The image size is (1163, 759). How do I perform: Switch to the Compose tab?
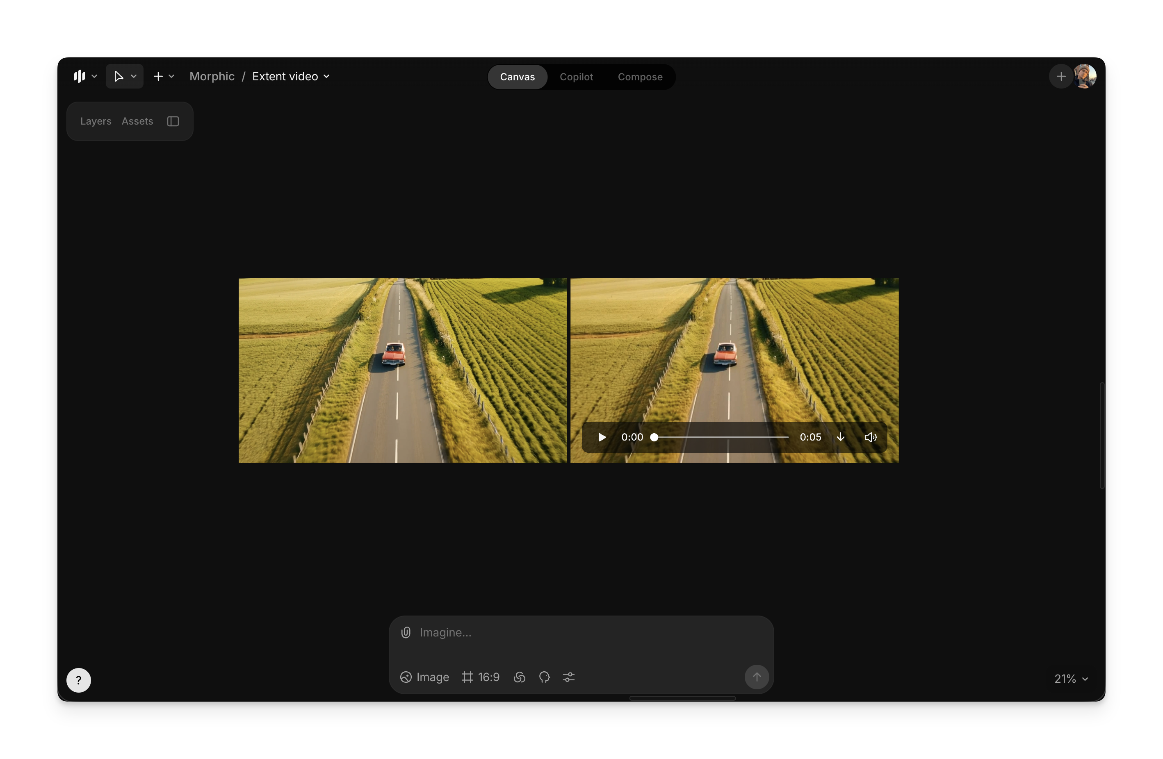640,77
